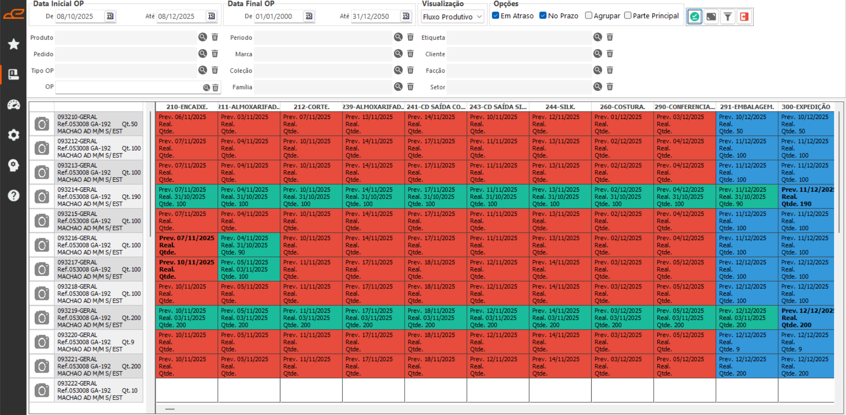Click into the OP input field
This screenshot has width=846, height=415.
128,87
